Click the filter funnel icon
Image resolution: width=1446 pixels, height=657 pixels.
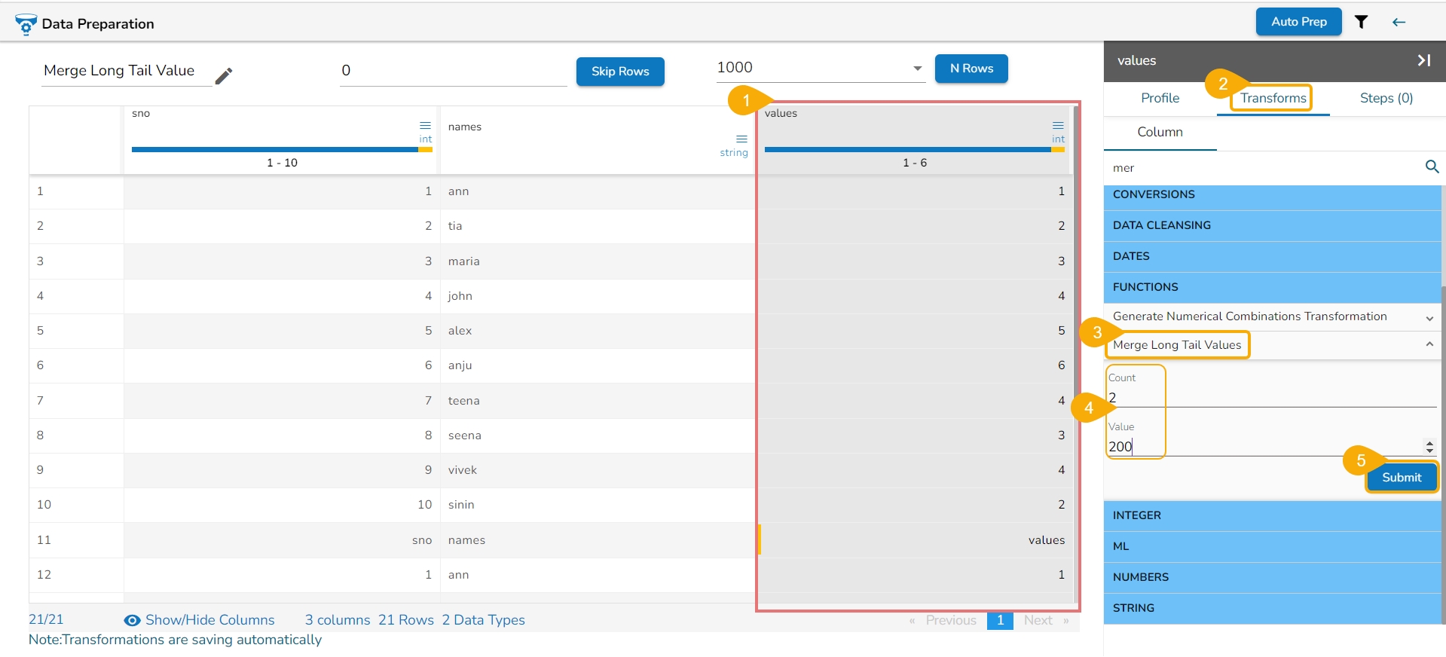[1361, 22]
